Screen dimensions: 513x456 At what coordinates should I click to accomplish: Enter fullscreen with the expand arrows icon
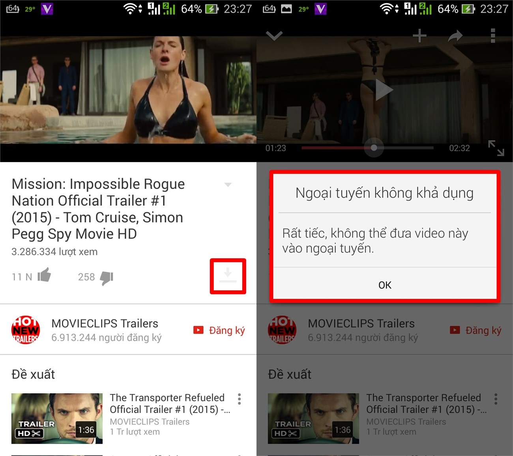coord(496,148)
